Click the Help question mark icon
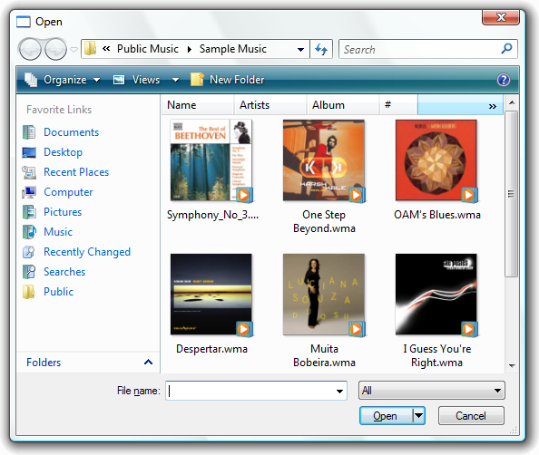The height and width of the screenshot is (455, 539). [504, 80]
